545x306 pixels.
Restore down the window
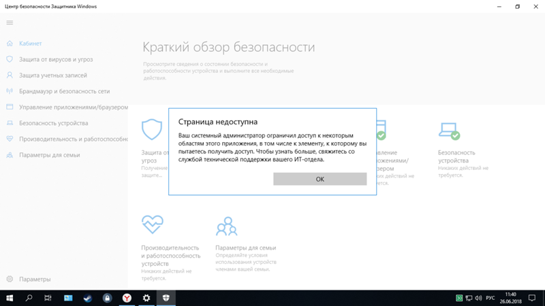pos(518,7)
